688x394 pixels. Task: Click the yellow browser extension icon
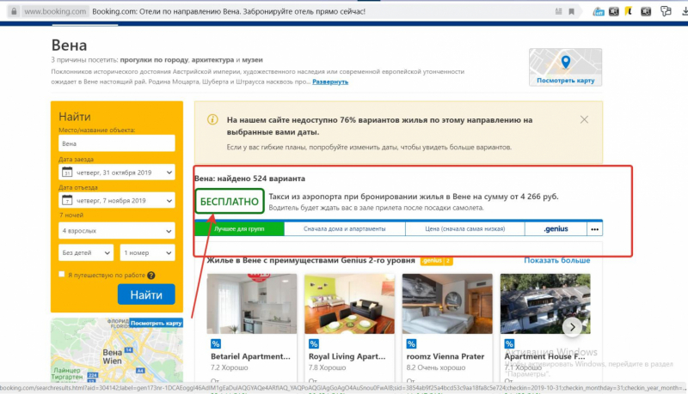(x=629, y=11)
